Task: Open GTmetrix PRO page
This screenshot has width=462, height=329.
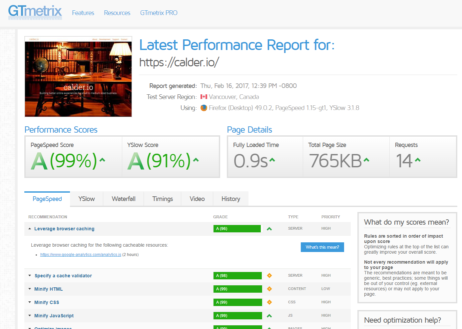Action: click(159, 13)
